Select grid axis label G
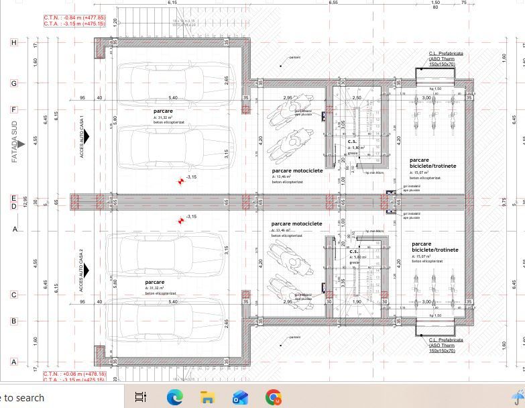Viewport: 525px width, 408px height. point(13,83)
